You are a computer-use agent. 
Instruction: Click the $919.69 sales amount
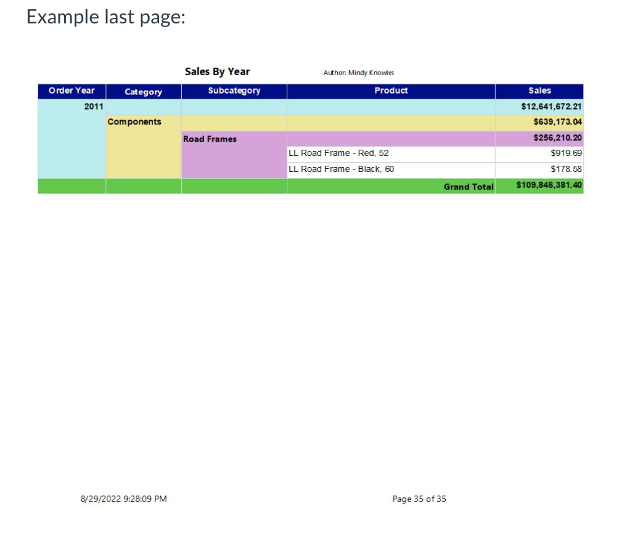567,153
